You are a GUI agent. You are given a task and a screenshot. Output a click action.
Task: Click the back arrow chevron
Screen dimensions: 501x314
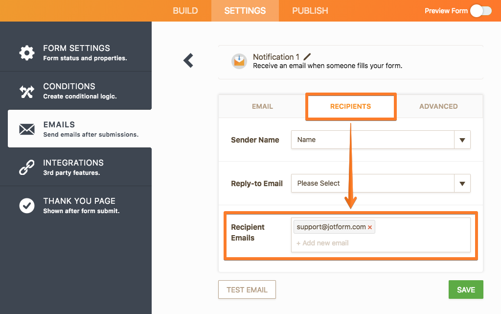188,60
